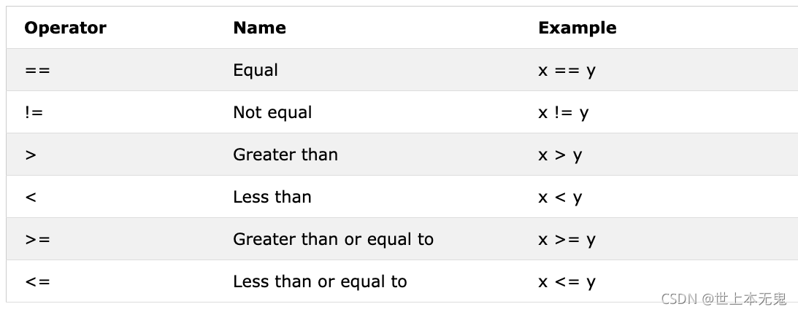The height and width of the screenshot is (312, 798).
Task: Click the Name column header
Action: tap(260, 28)
